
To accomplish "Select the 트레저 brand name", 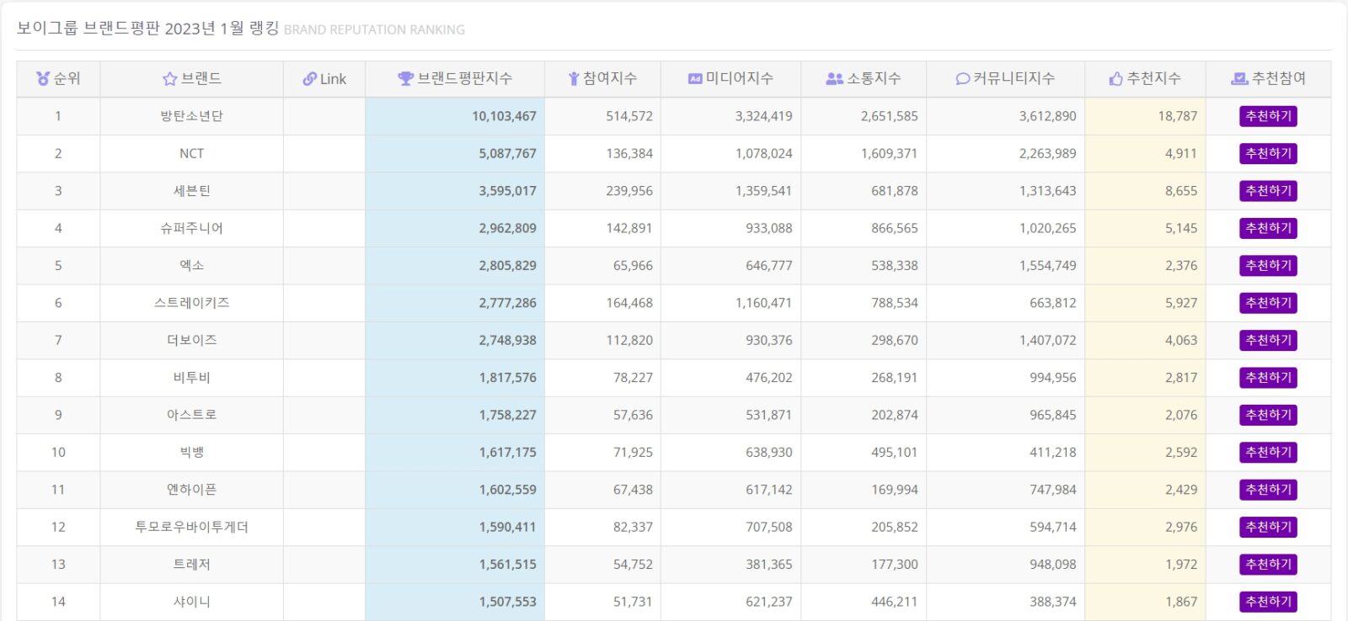I will [x=192, y=565].
